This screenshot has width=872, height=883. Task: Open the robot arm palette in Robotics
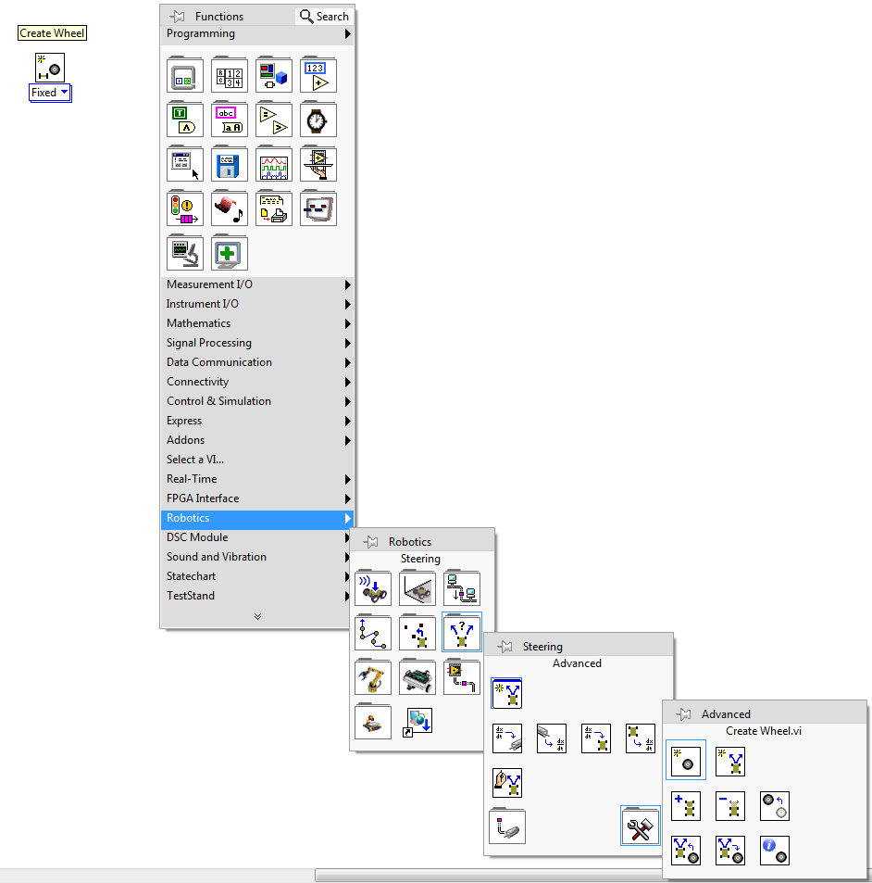click(x=372, y=677)
